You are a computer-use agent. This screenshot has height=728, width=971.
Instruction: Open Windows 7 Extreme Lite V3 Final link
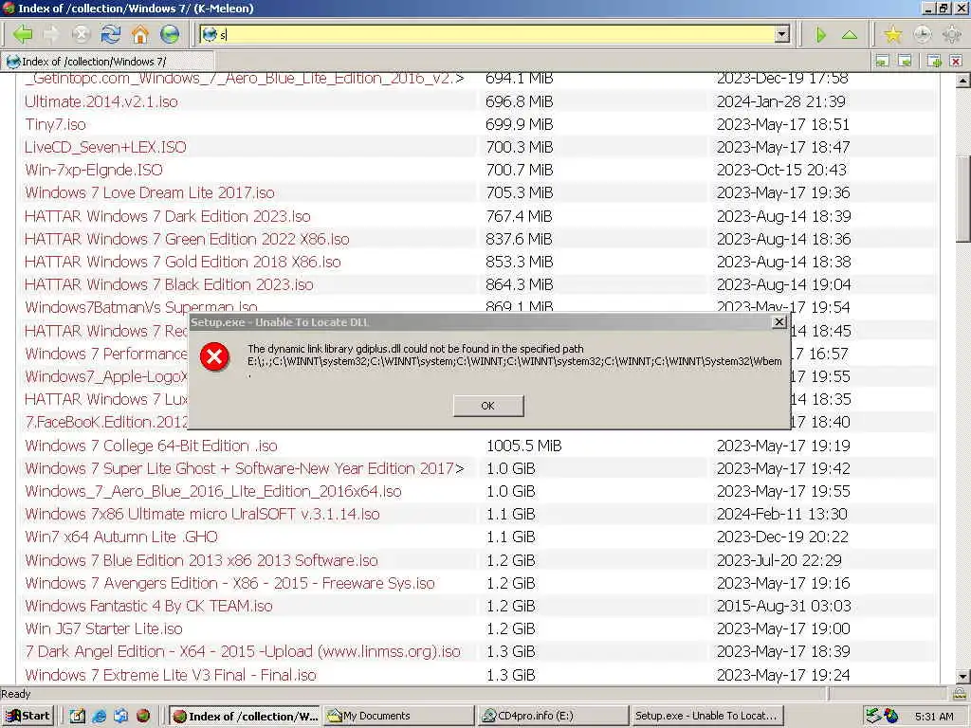(171, 675)
